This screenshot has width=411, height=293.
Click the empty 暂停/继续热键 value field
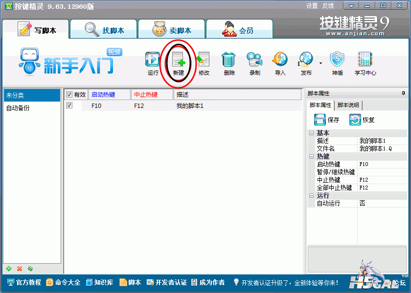tap(382, 172)
